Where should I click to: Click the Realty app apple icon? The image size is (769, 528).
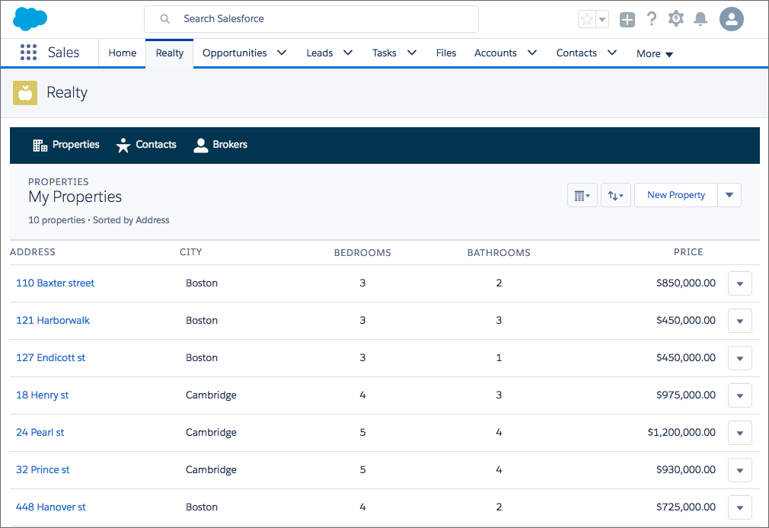coord(25,93)
